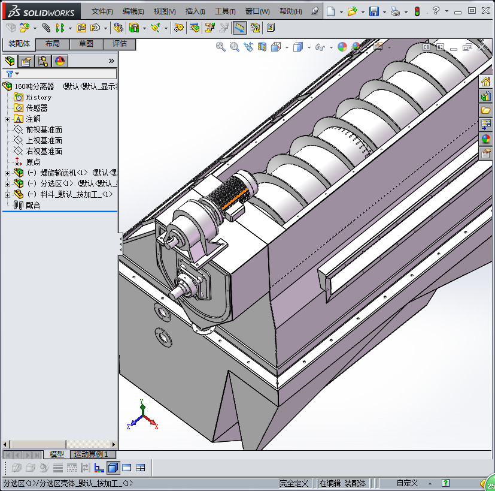Click the Exploded View icon
The height and width of the screenshot is (491, 495).
click(x=209, y=28)
